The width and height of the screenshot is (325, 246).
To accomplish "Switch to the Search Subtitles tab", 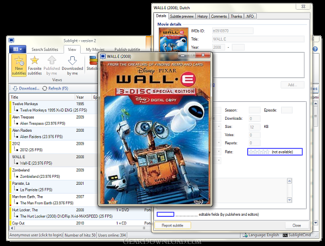I will 45,49.
